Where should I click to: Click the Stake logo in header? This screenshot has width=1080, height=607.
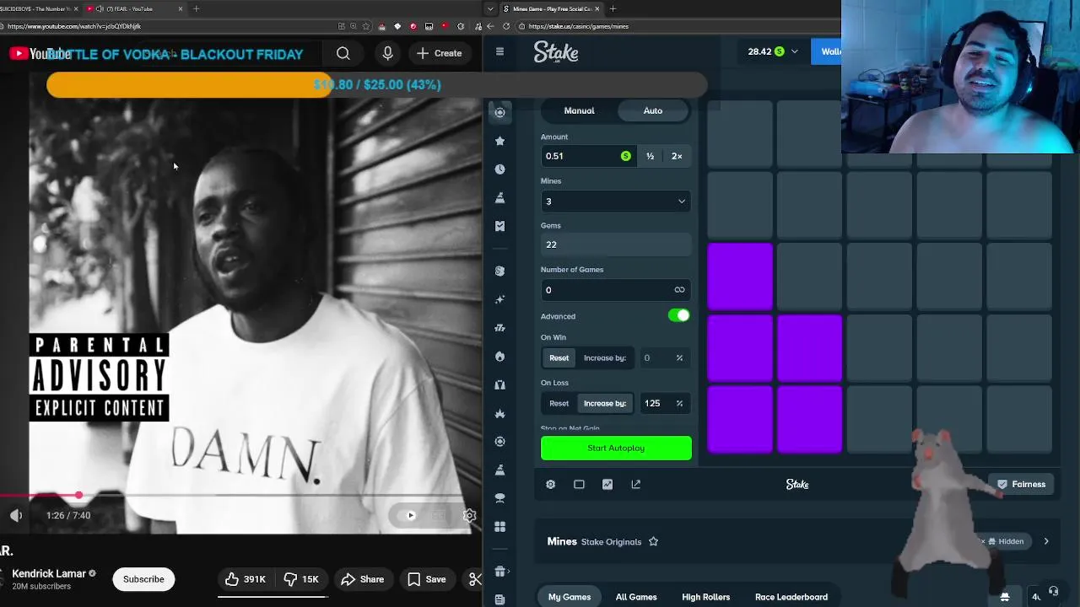(x=556, y=52)
